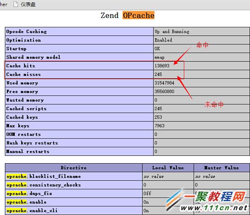Image resolution: width=250 pixels, height=215 pixels.
Task: Select the opcache.dups_fix directive
Action: pyautogui.click(x=29, y=193)
